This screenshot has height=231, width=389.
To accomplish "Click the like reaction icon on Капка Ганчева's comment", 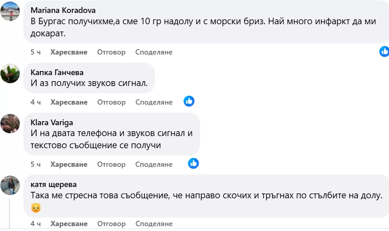I will pos(189,101).
